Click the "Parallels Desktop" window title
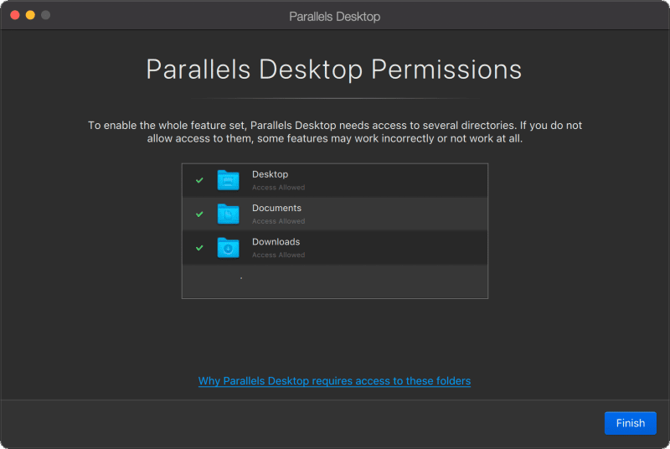This screenshot has height=449, width=670. pos(334,16)
